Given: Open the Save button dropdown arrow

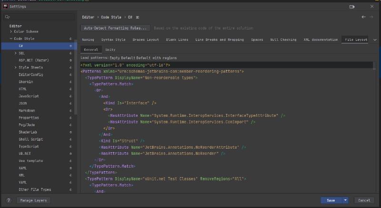Looking at the screenshot, I should [345, 200].
